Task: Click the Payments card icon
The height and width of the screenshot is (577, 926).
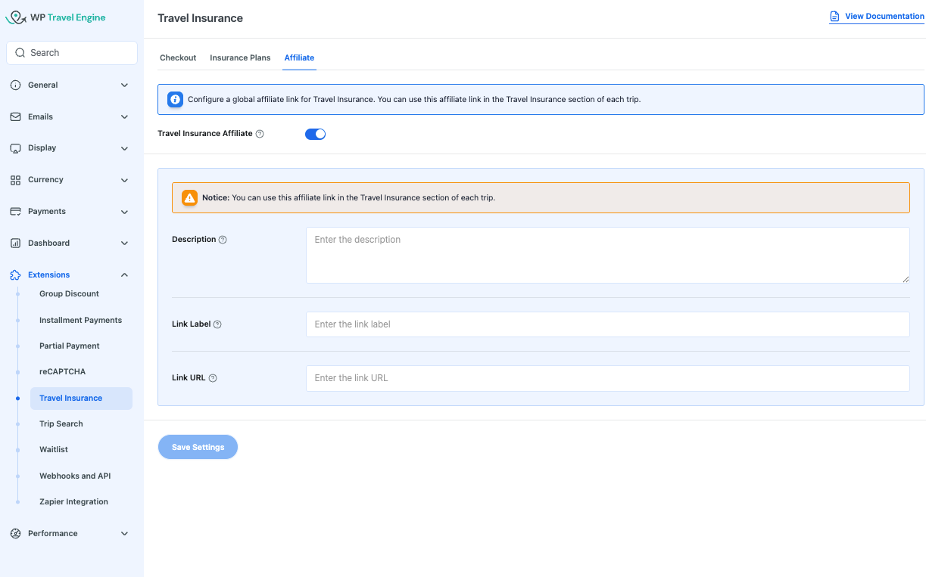Action: (15, 212)
